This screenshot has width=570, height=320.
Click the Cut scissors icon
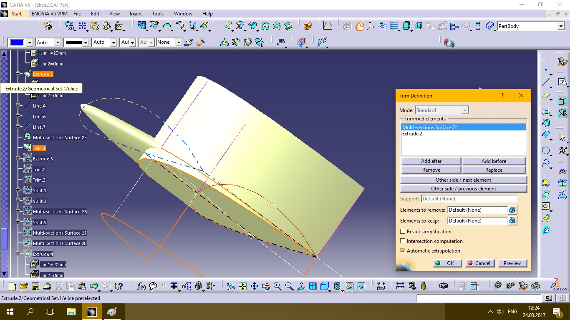(x=58, y=286)
